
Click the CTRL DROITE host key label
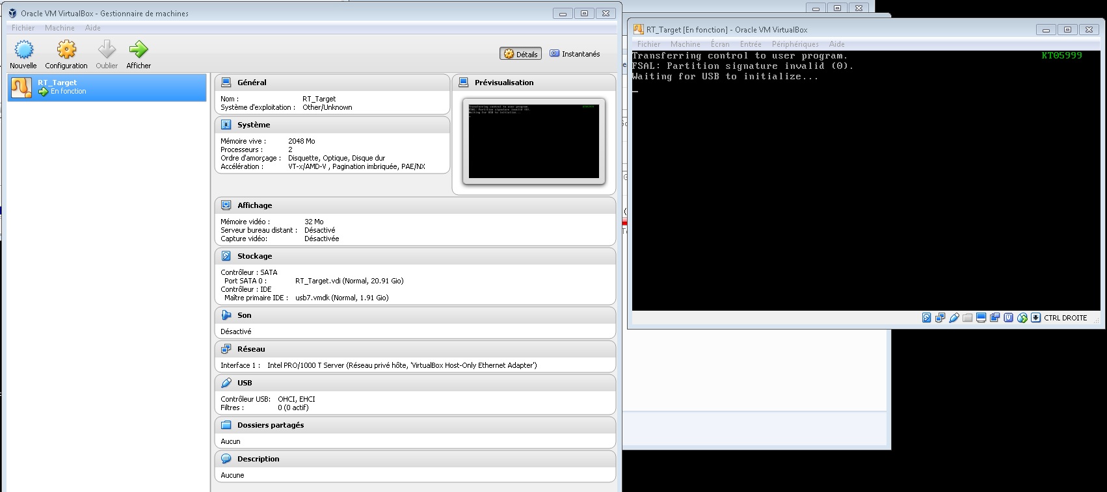pos(1065,318)
